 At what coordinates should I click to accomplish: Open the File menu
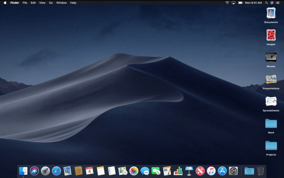(x=25, y=3)
